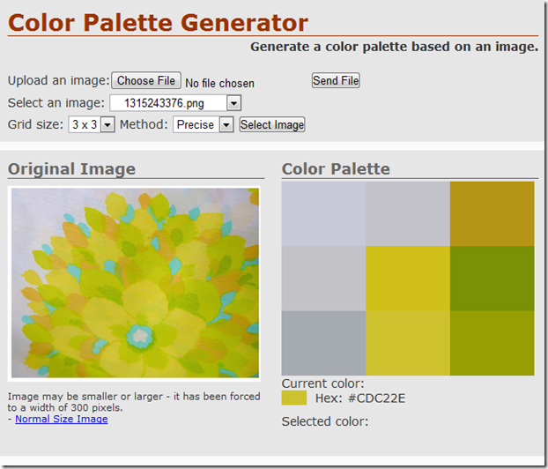Select the center bright yellow swatch
The height and width of the screenshot is (469, 548).
408,279
